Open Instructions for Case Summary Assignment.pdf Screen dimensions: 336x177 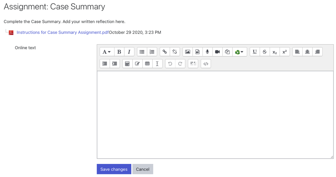62,32
